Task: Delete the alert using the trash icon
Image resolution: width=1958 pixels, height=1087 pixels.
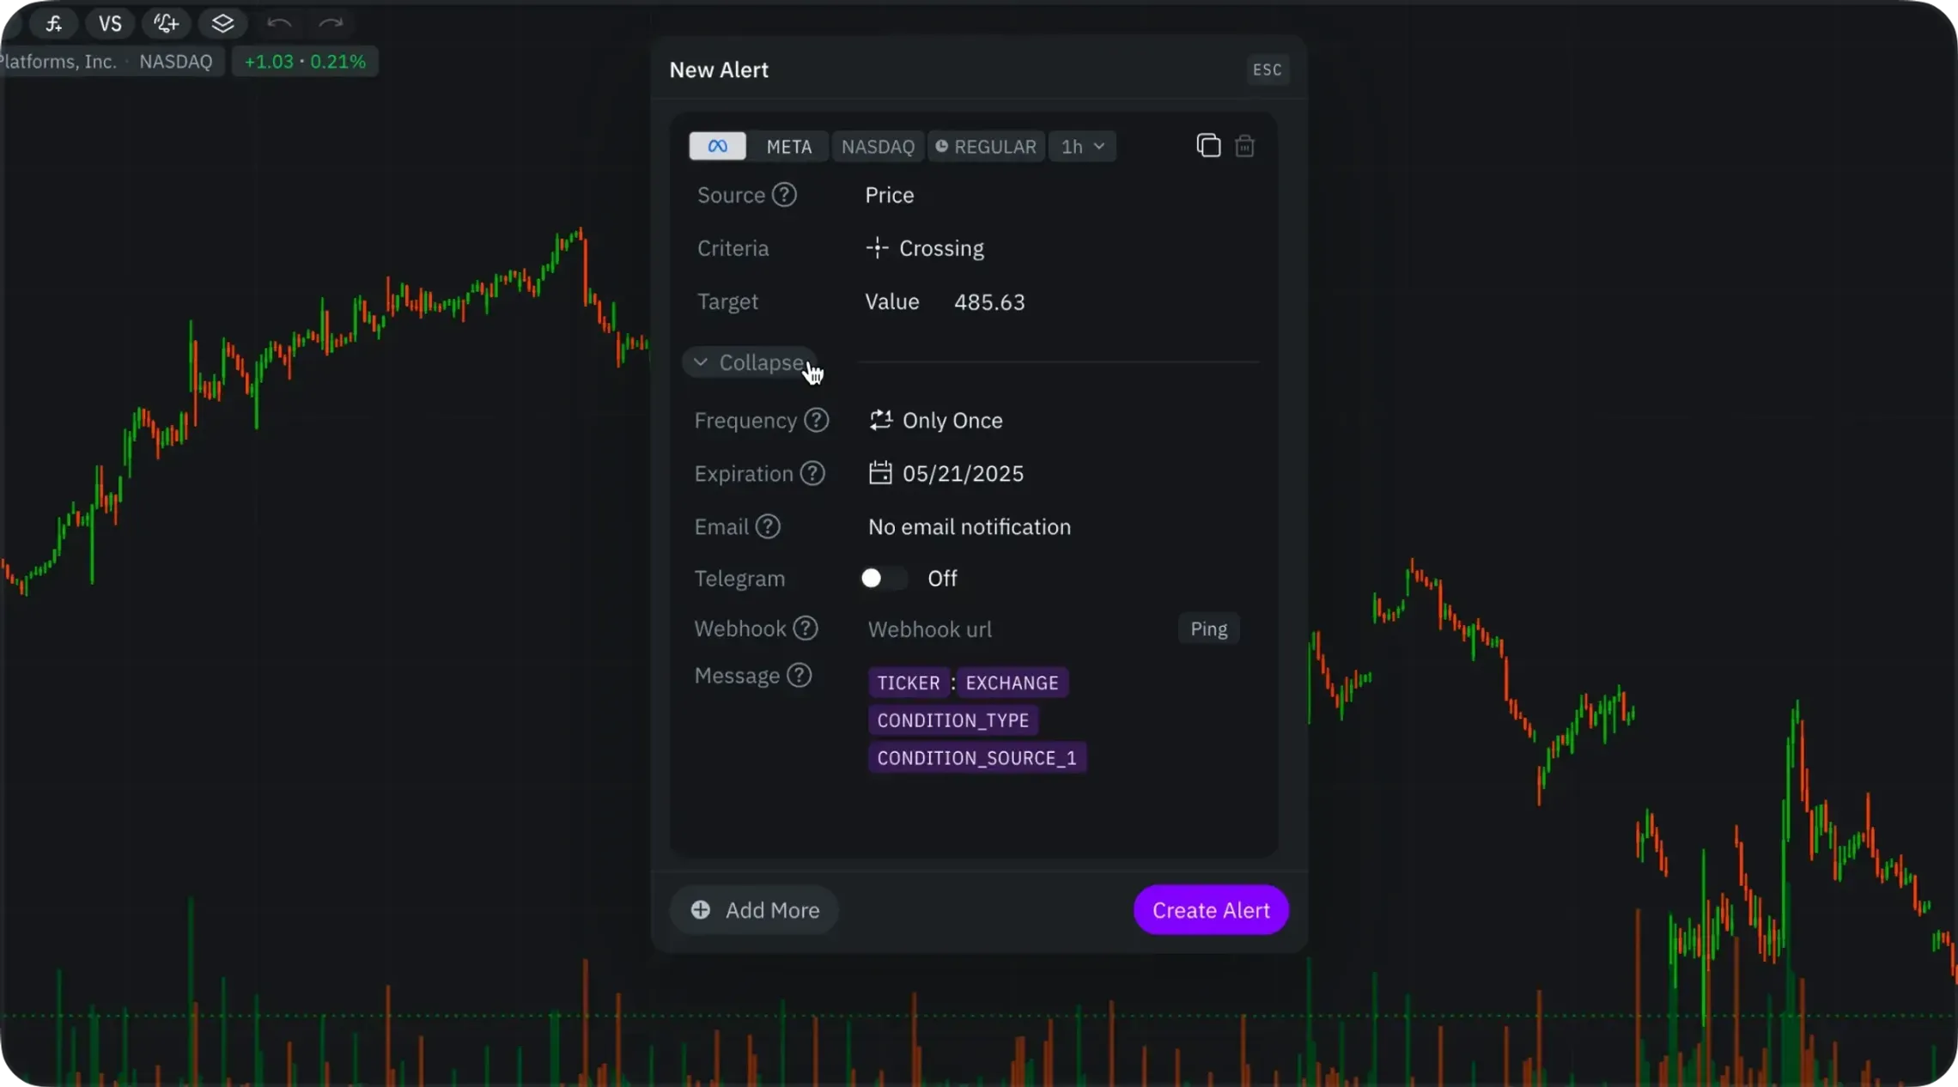Action: point(1244,146)
